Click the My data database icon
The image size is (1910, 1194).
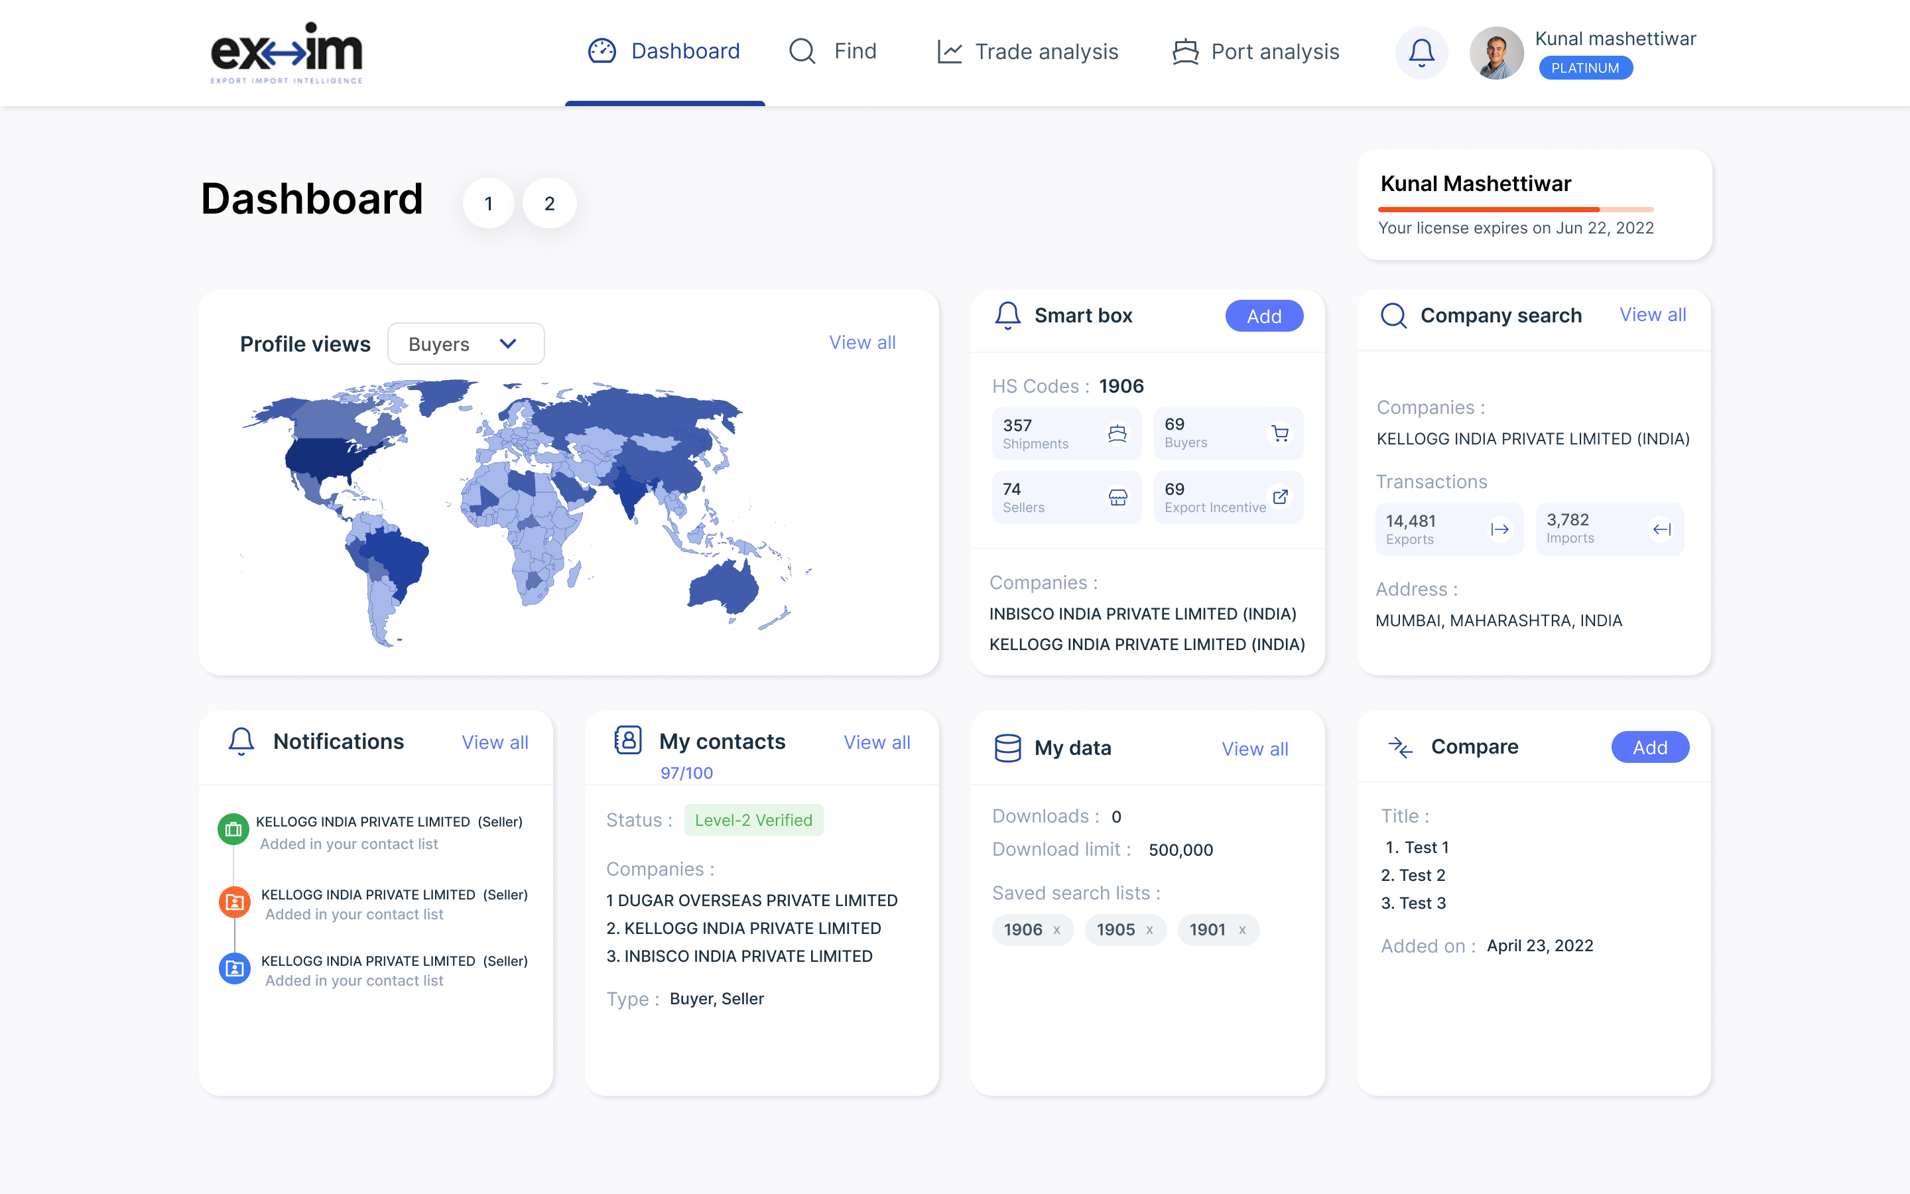1007,748
